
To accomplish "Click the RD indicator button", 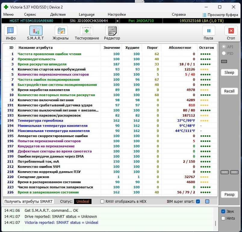I will [234, 172].
